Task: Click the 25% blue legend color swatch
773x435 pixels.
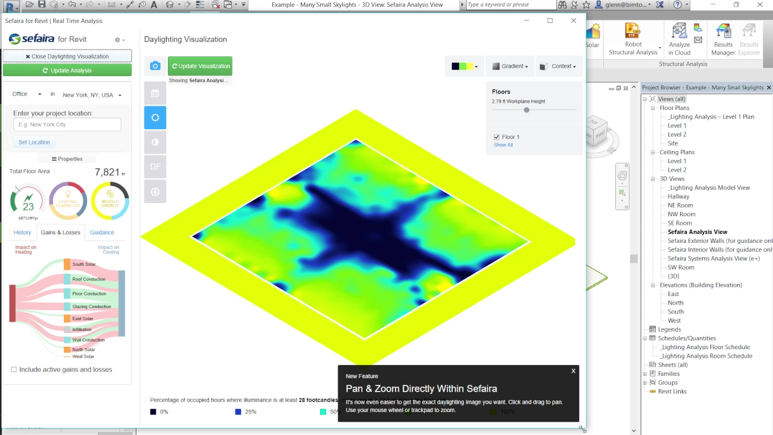Action: point(238,412)
